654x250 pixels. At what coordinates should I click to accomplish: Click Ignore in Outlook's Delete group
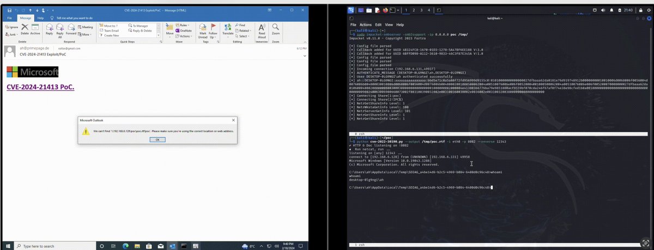11,26
